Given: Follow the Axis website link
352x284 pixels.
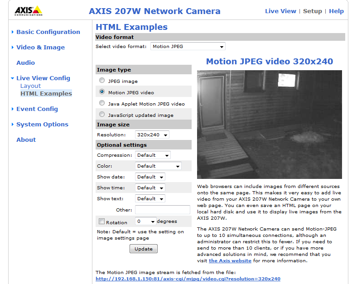Looking at the screenshot, I should click(230, 260).
